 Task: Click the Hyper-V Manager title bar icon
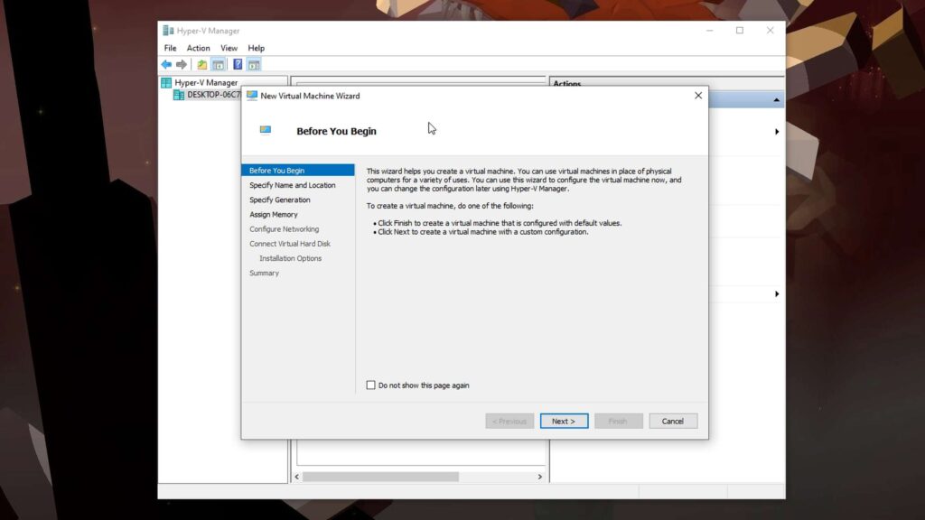coord(168,31)
